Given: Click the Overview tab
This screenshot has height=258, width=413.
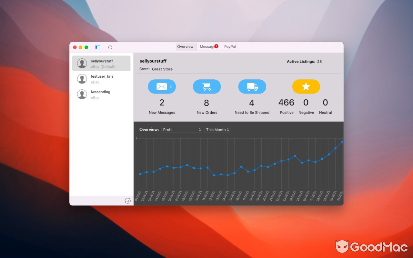Looking at the screenshot, I should pyautogui.click(x=186, y=46).
